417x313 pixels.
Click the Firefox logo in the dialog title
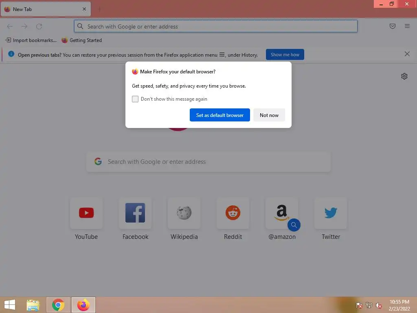tap(135, 72)
